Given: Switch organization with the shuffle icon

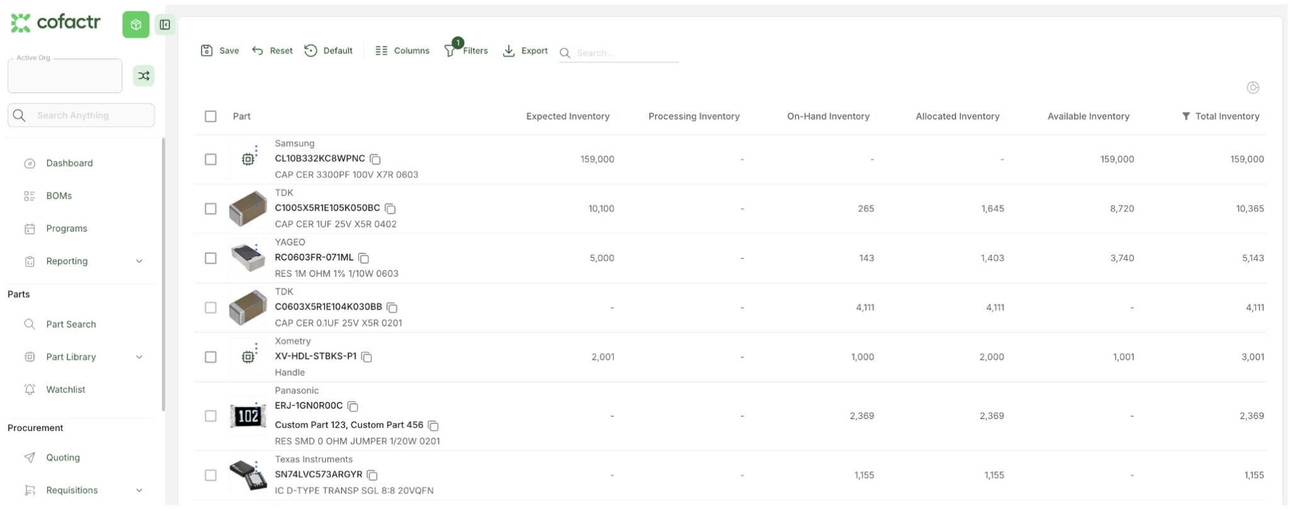Looking at the screenshot, I should [x=144, y=76].
